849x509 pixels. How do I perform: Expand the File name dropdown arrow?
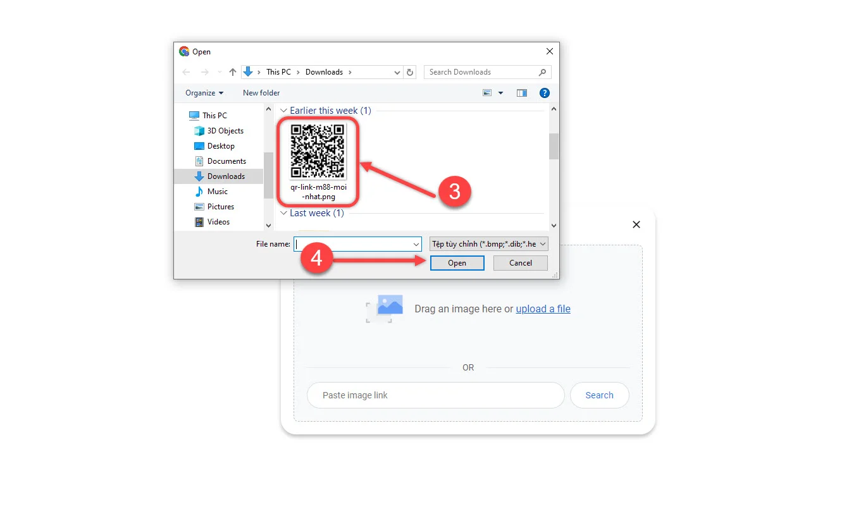[x=416, y=244]
